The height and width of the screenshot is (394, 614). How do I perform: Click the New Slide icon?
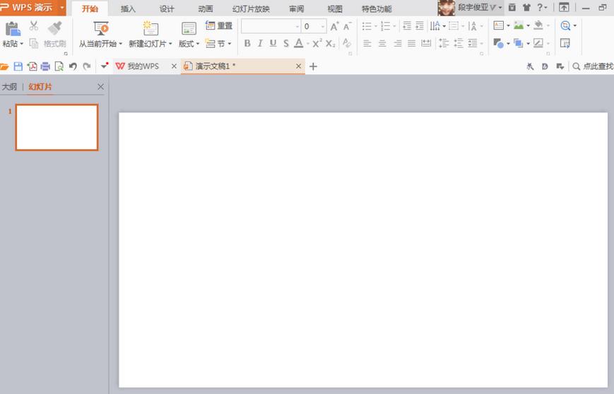150,28
